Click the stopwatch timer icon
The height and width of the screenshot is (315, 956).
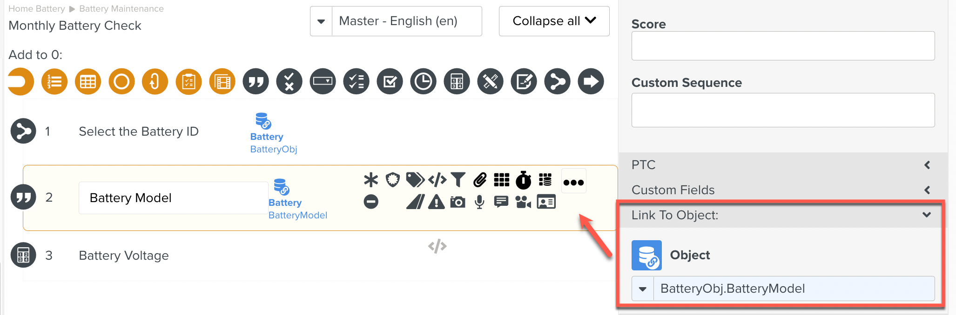[524, 180]
